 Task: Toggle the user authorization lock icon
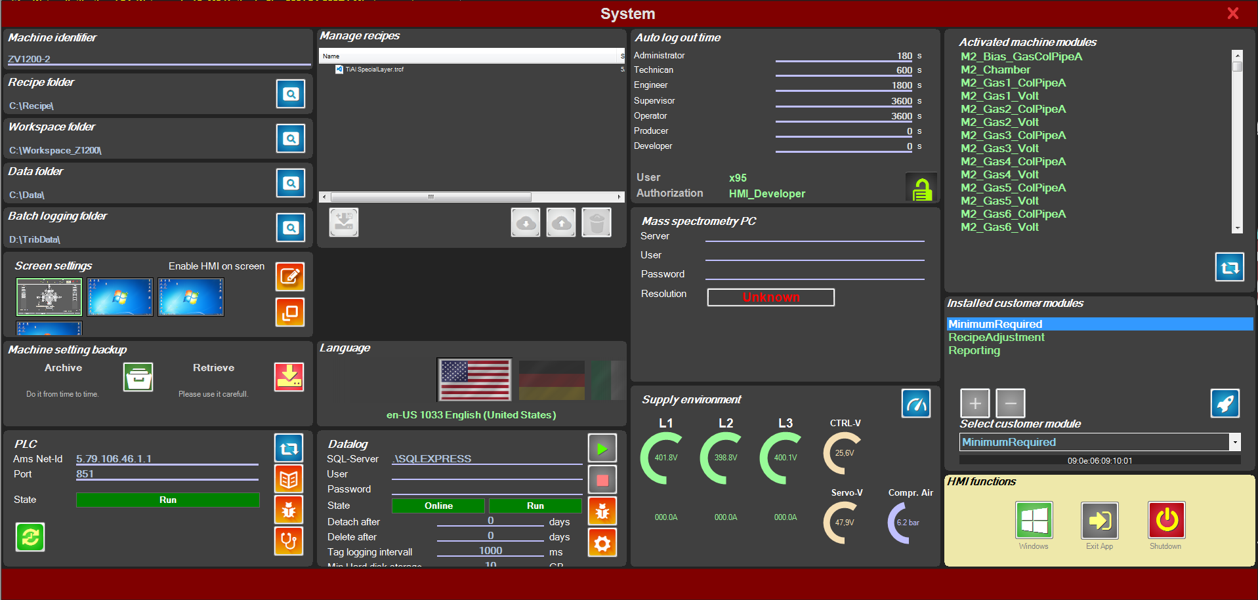tap(921, 189)
